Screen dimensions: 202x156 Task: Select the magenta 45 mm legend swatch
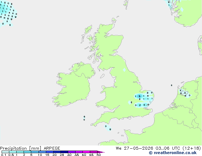coord(94,152)
